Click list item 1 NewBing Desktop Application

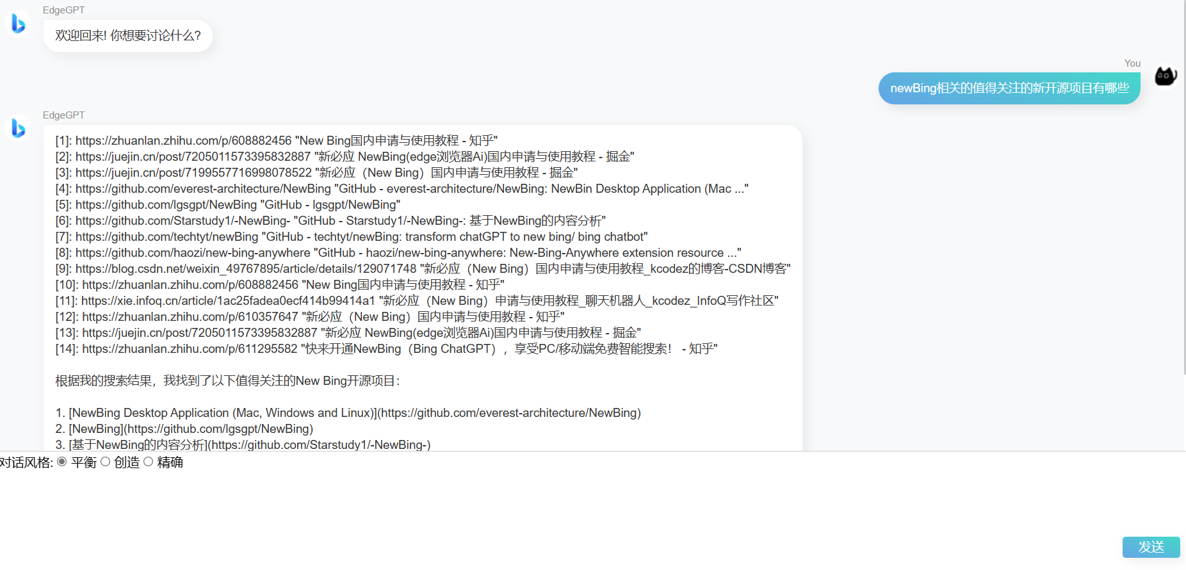(x=348, y=412)
